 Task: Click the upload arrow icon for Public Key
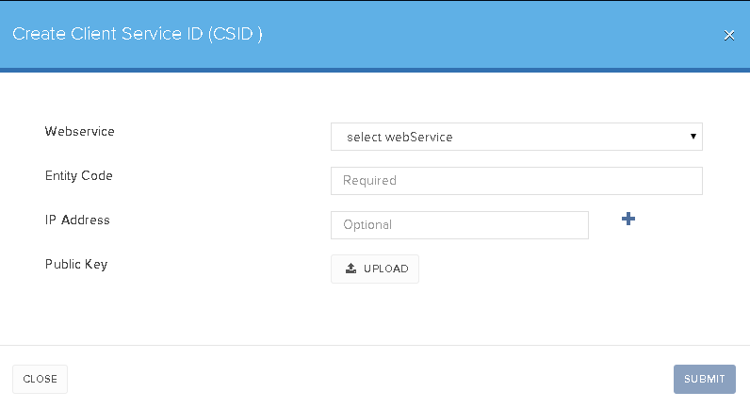(351, 269)
